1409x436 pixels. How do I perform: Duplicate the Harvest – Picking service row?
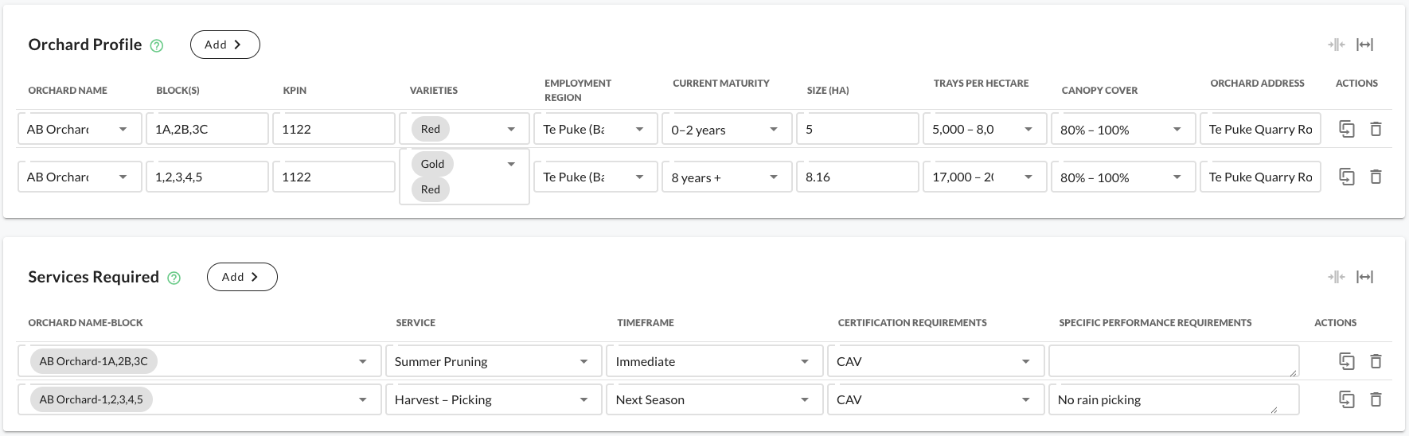click(1347, 399)
